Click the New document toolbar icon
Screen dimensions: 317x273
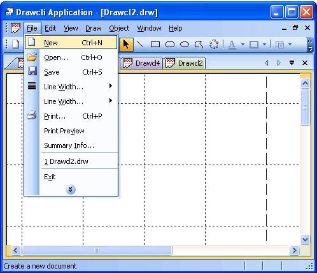(x=16, y=45)
